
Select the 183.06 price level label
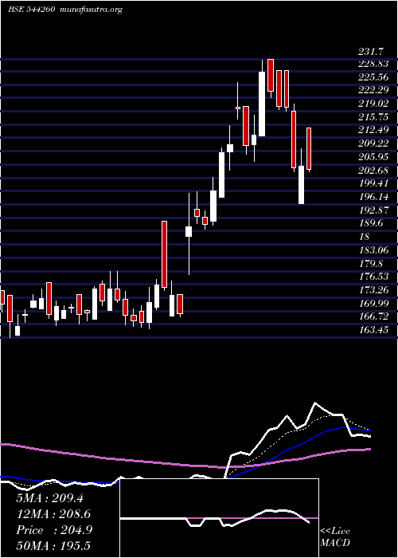coord(373,250)
